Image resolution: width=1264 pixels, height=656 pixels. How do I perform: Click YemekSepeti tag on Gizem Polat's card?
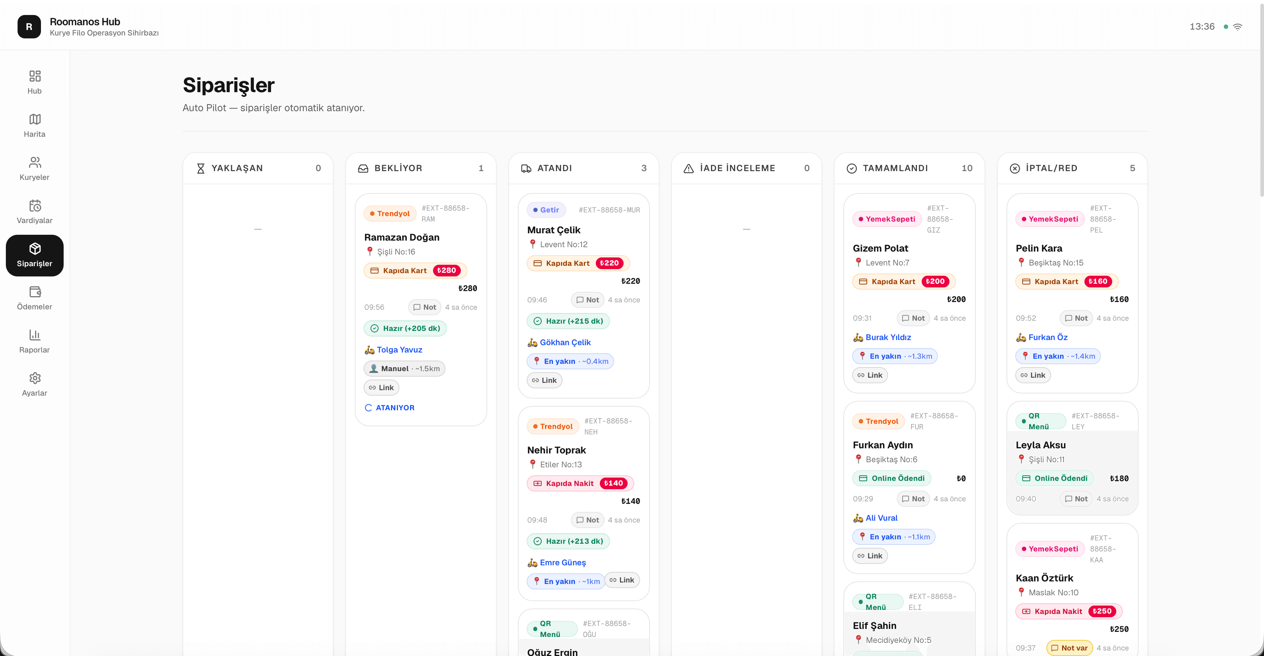(886, 219)
